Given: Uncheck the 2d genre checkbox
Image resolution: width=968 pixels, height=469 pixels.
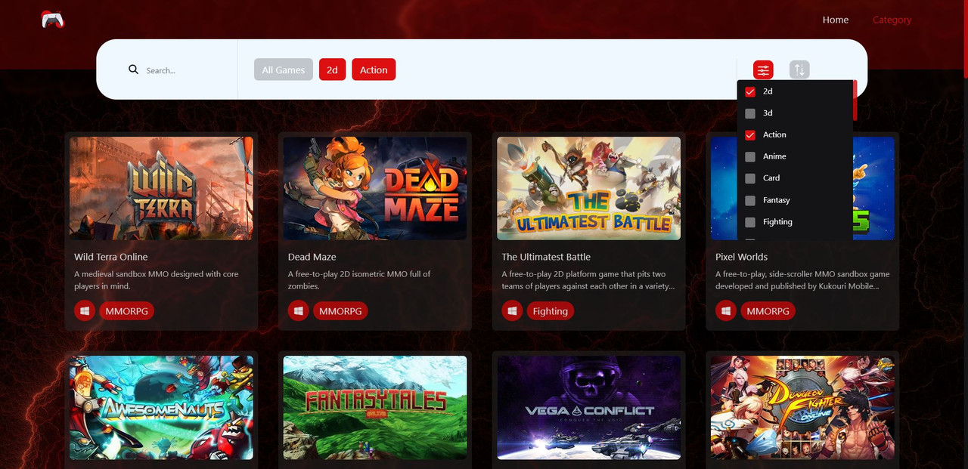Looking at the screenshot, I should [750, 91].
